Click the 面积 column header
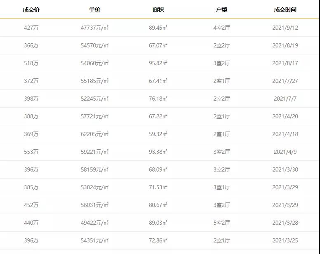The image size is (320, 254). (158, 9)
